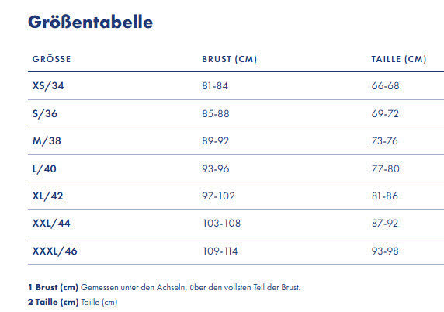
Task: Choose the XL/42 size row
Action: pos(236,196)
